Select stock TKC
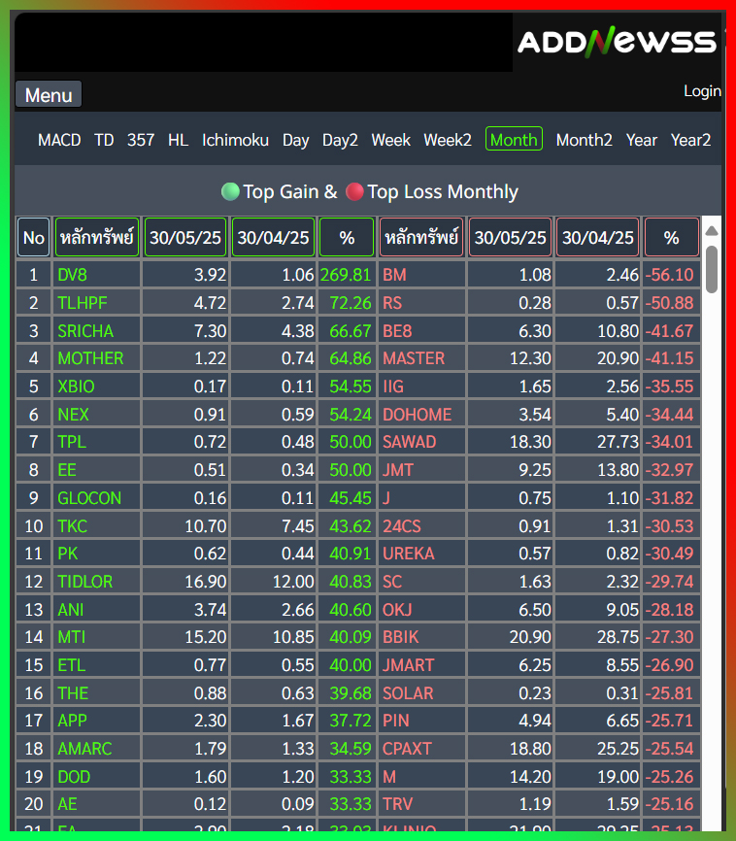The image size is (736, 841). coord(72,525)
